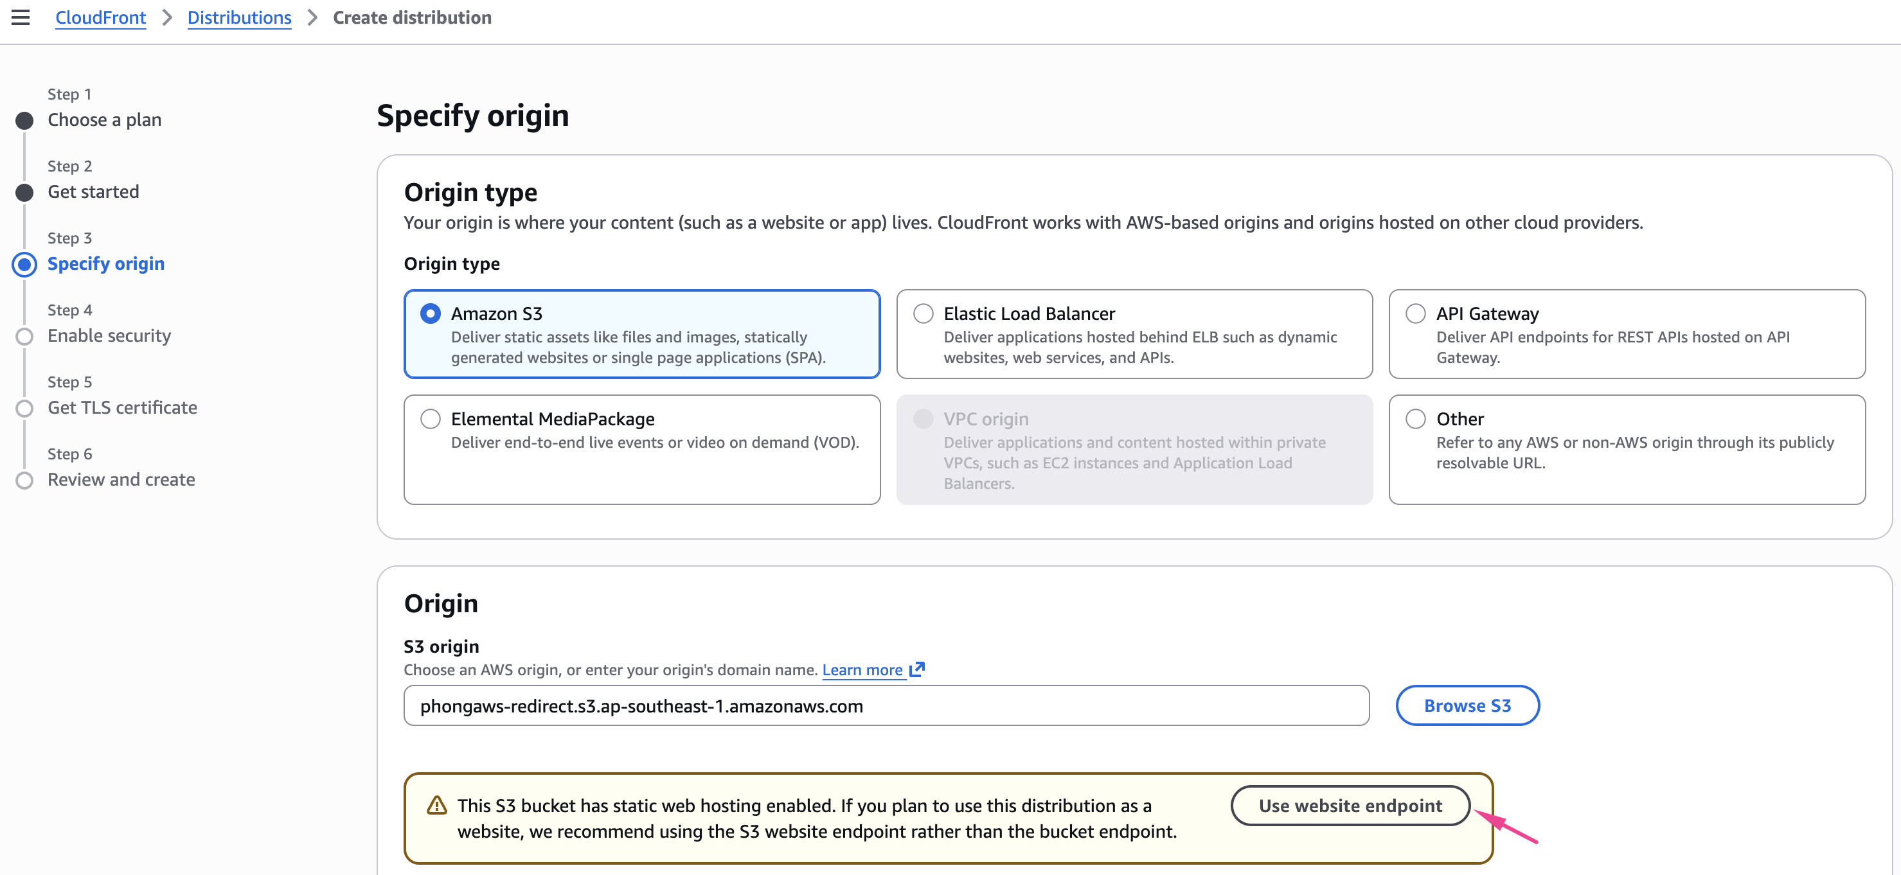
Task: Click the Step 2 Get started circle marker
Action: (24, 193)
